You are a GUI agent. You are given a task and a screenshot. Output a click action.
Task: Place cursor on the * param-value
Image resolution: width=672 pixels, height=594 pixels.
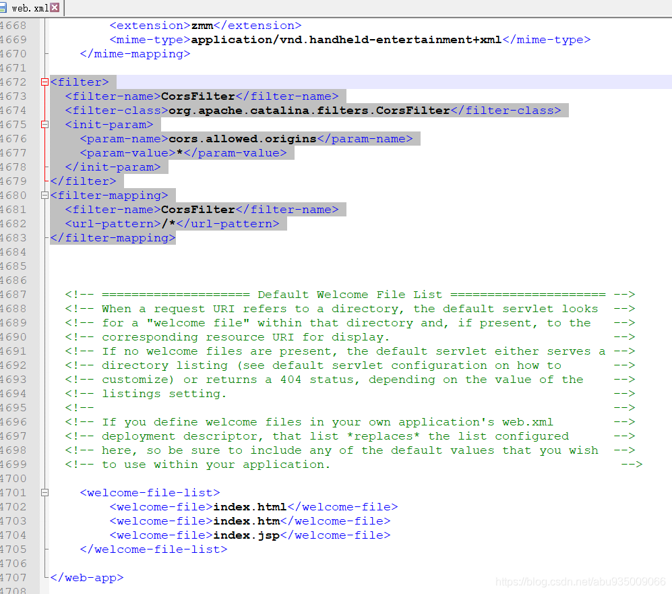179,153
